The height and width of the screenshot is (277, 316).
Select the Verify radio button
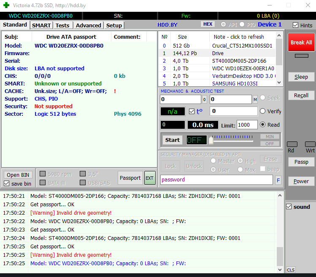pyautogui.click(x=263, y=111)
